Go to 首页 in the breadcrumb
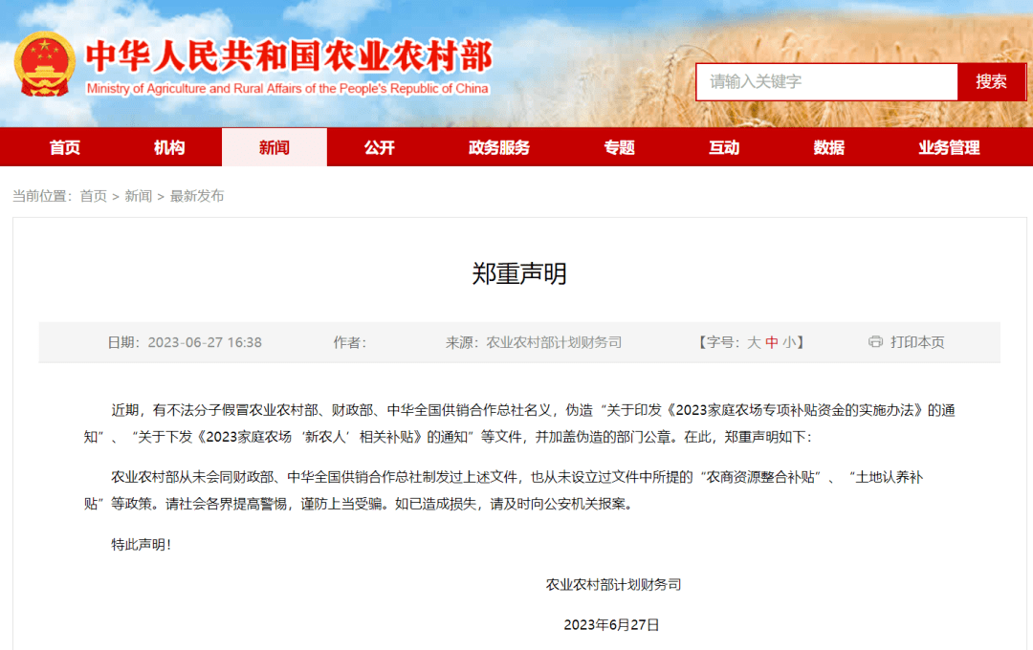The width and height of the screenshot is (1033, 650). pos(93,196)
